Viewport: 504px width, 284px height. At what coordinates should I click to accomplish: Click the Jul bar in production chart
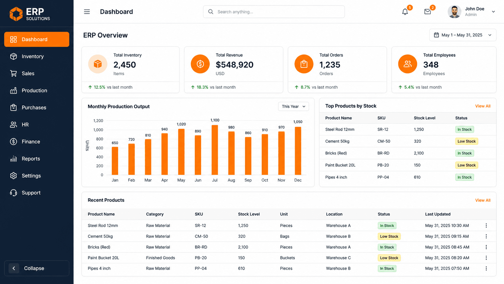tap(215, 150)
